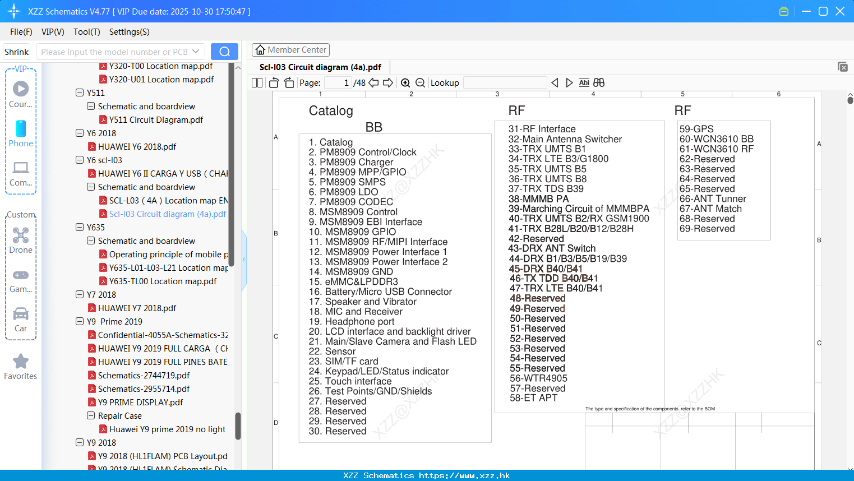Collapse the Y9 Prime 2019 folder

click(x=80, y=321)
